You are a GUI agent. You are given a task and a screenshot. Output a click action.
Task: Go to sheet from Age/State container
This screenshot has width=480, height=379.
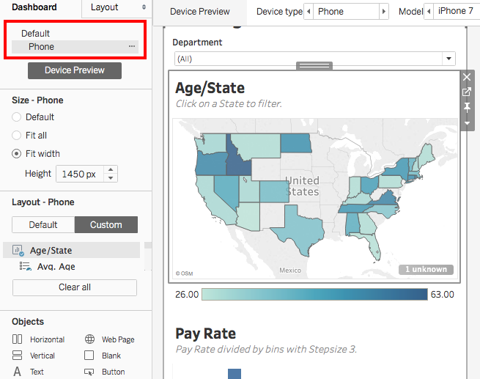[467, 92]
